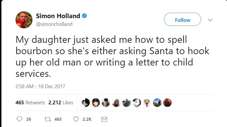Like the tweet with the heart icon
The height and width of the screenshot is (127, 227).
pyautogui.click(x=77, y=119)
